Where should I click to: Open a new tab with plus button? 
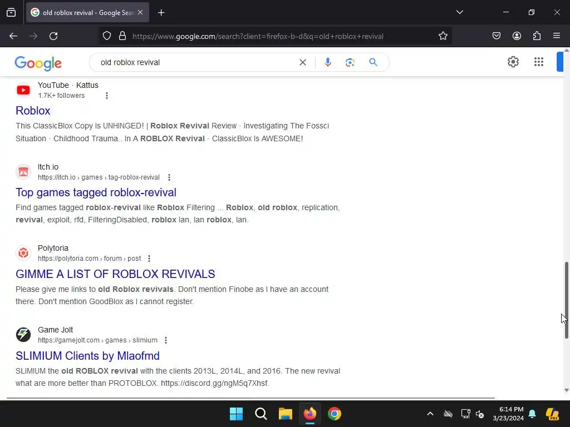[161, 13]
